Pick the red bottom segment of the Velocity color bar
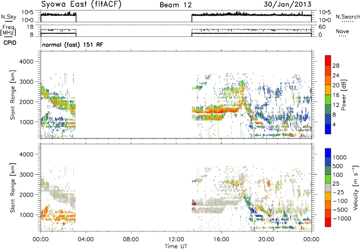 click(328, 222)
